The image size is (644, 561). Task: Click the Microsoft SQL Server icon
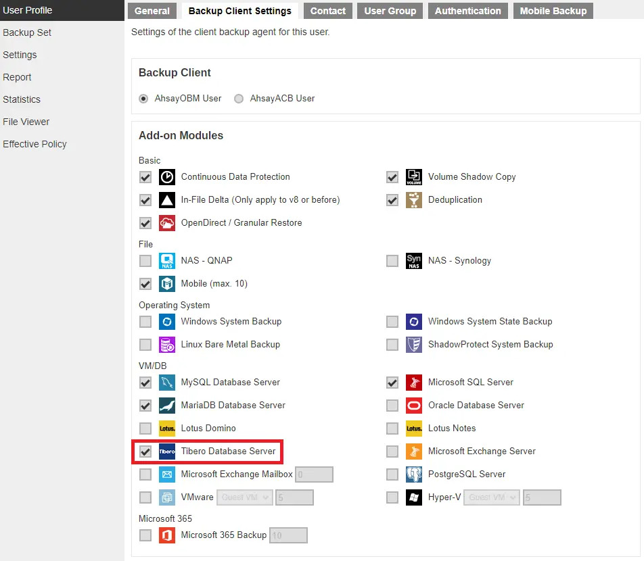[x=413, y=383]
